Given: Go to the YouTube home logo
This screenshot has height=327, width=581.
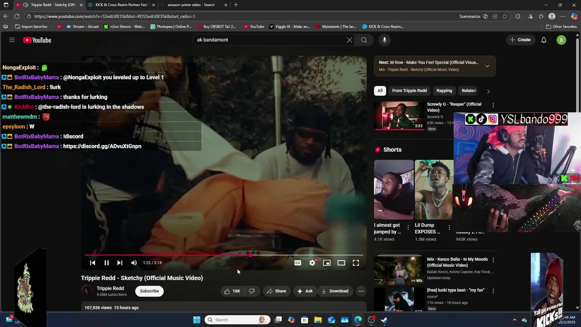Looking at the screenshot, I should click(x=37, y=40).
